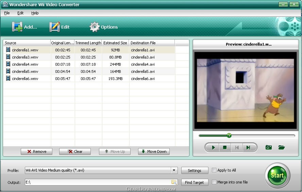Open the Help menu
The height and width of the screenshot is (192, 302).
tap(35, 13)
